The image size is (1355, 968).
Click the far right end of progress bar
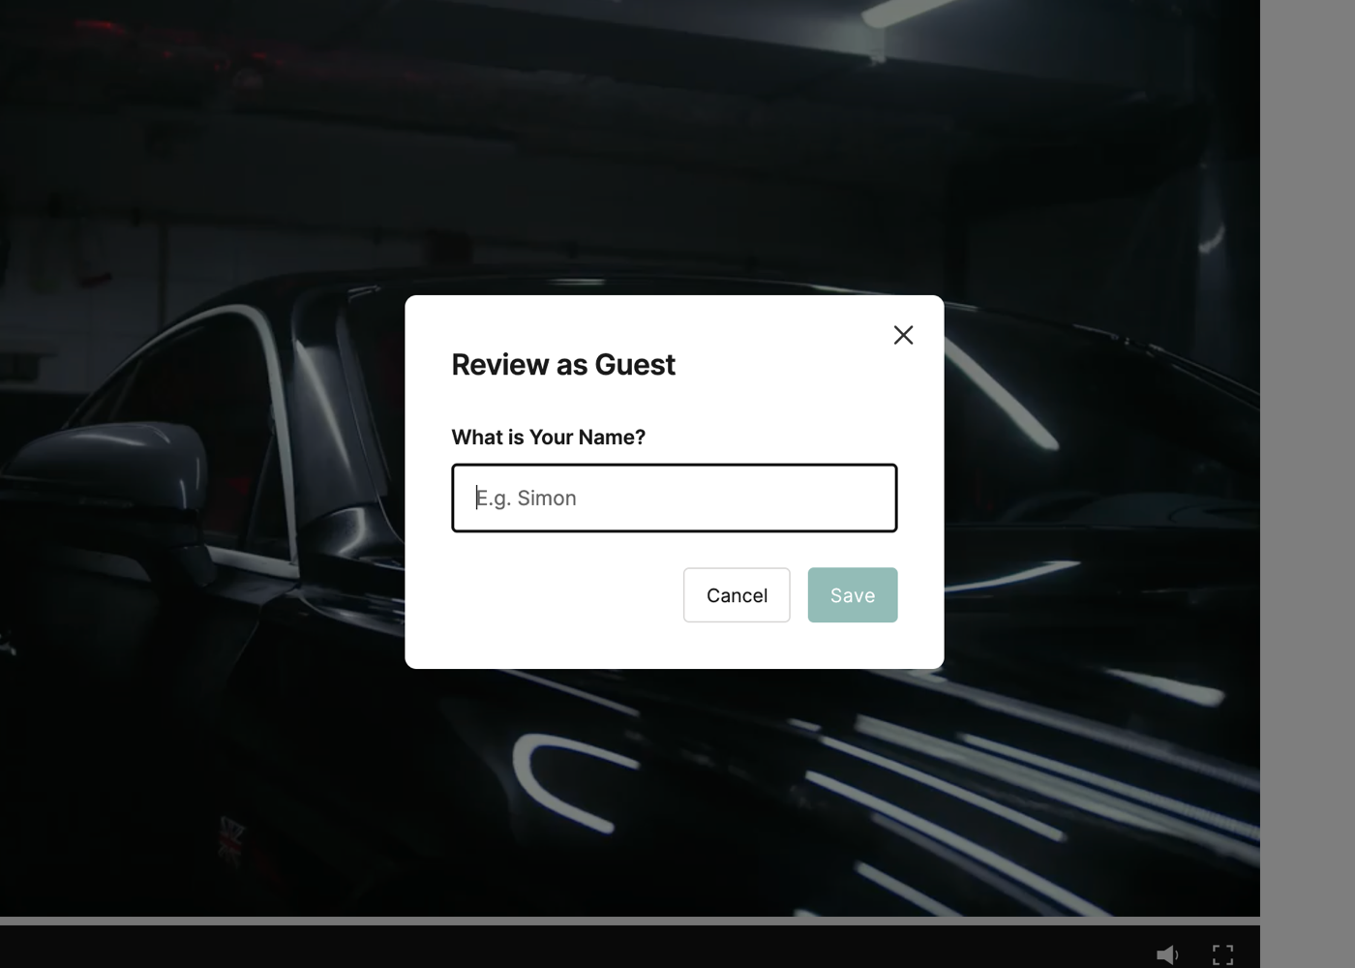[1255, 921]
